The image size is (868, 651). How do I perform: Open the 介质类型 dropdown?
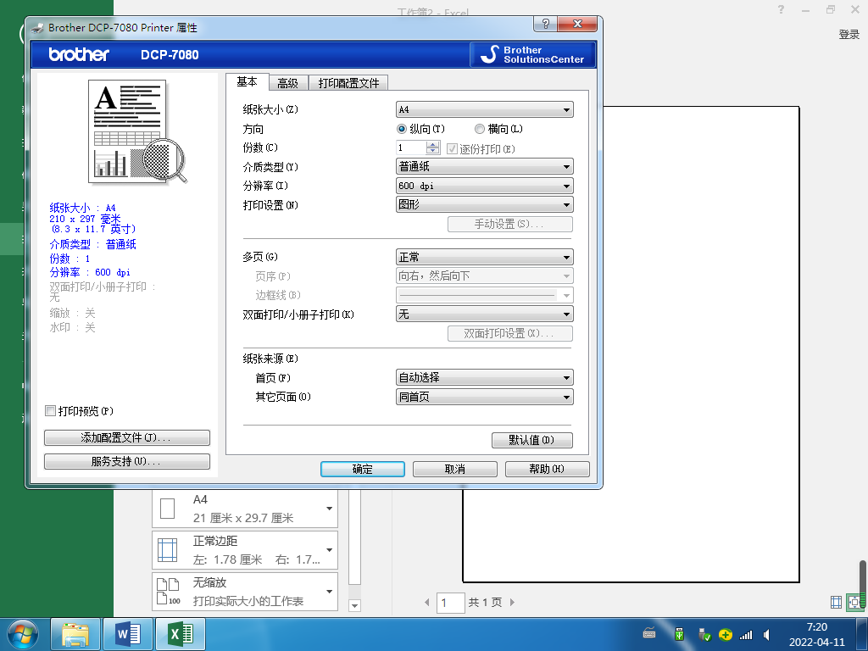point(484,167)
